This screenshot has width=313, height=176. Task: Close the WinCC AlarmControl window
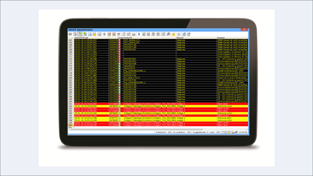244,29
